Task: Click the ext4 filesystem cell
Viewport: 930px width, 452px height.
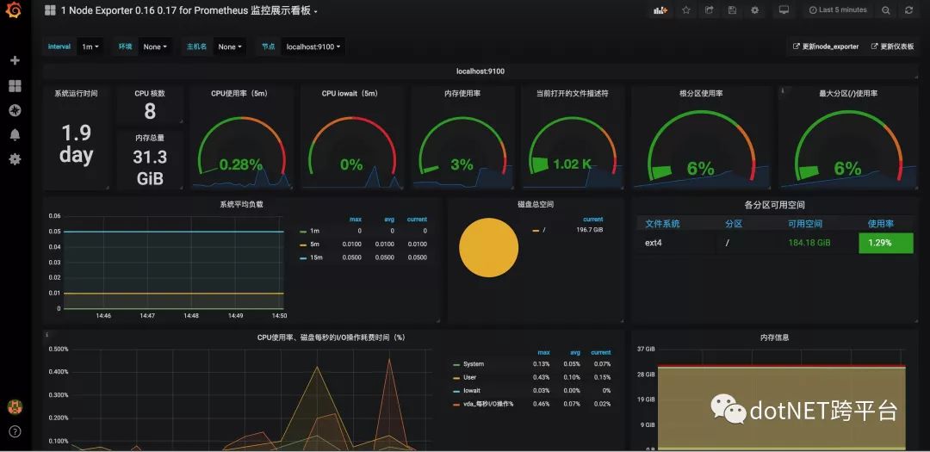Action: (x=654, y=243)
